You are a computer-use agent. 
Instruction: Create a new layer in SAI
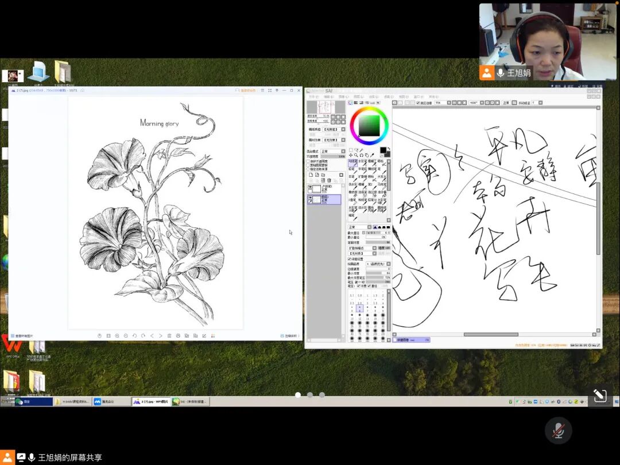(x=311, y=175)
